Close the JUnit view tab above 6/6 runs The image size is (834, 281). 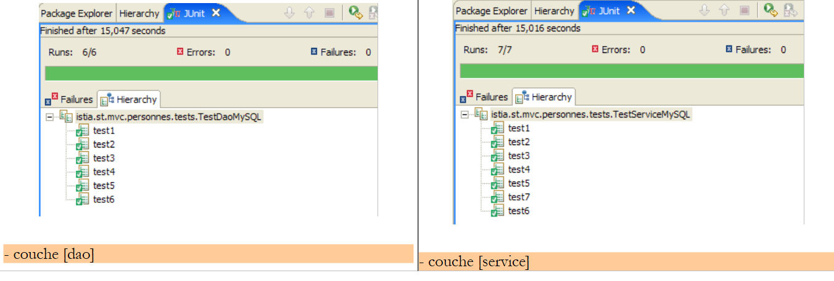[216, 13]
